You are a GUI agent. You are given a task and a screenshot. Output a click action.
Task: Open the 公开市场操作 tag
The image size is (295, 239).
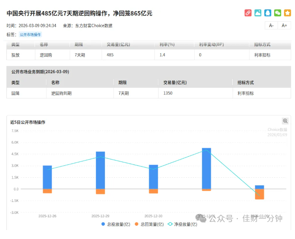[x=30, y=35]
